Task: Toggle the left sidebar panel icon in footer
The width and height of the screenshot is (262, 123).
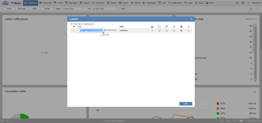Action: point(3,120)
